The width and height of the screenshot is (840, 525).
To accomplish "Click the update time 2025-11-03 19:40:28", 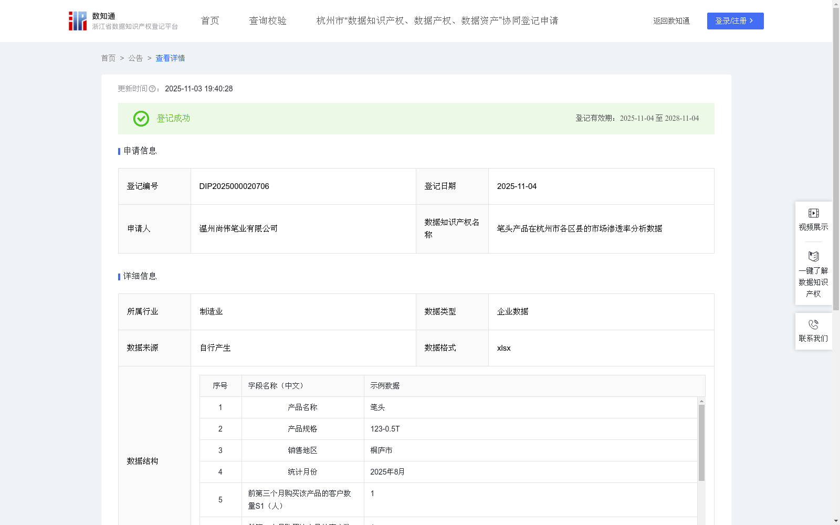I will 199,89.
